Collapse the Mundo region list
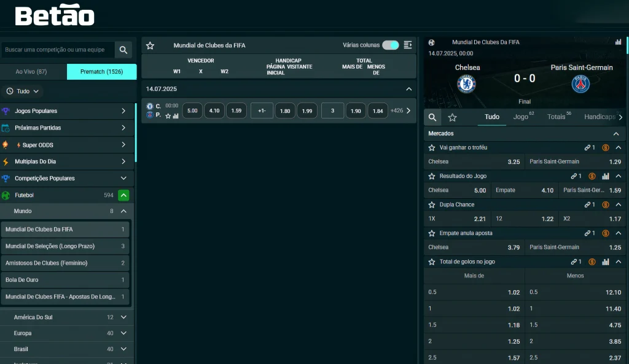Screen dimensions: 629x364 tap(123, 211)
